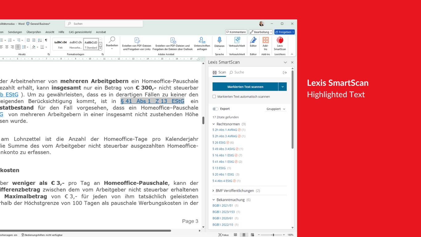Image resolution: width=421 pixels, height=237 pixels.
Task: Open the Lexis SmartScan ribbon icon
Action: pos(280,44)
